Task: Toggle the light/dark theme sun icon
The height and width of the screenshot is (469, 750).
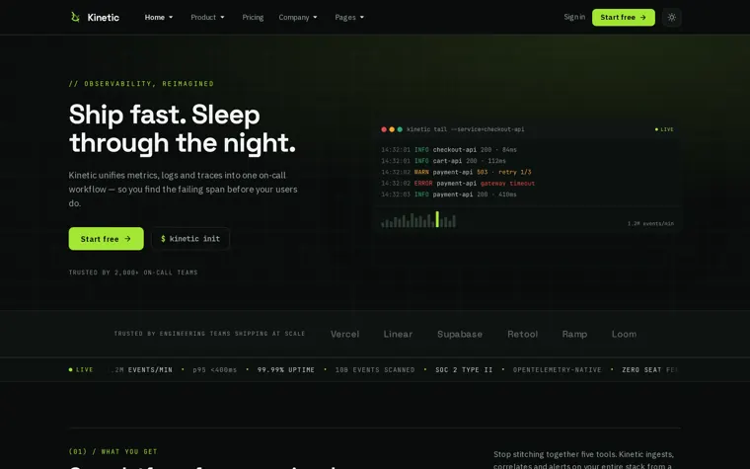Action: pos(672,17)
